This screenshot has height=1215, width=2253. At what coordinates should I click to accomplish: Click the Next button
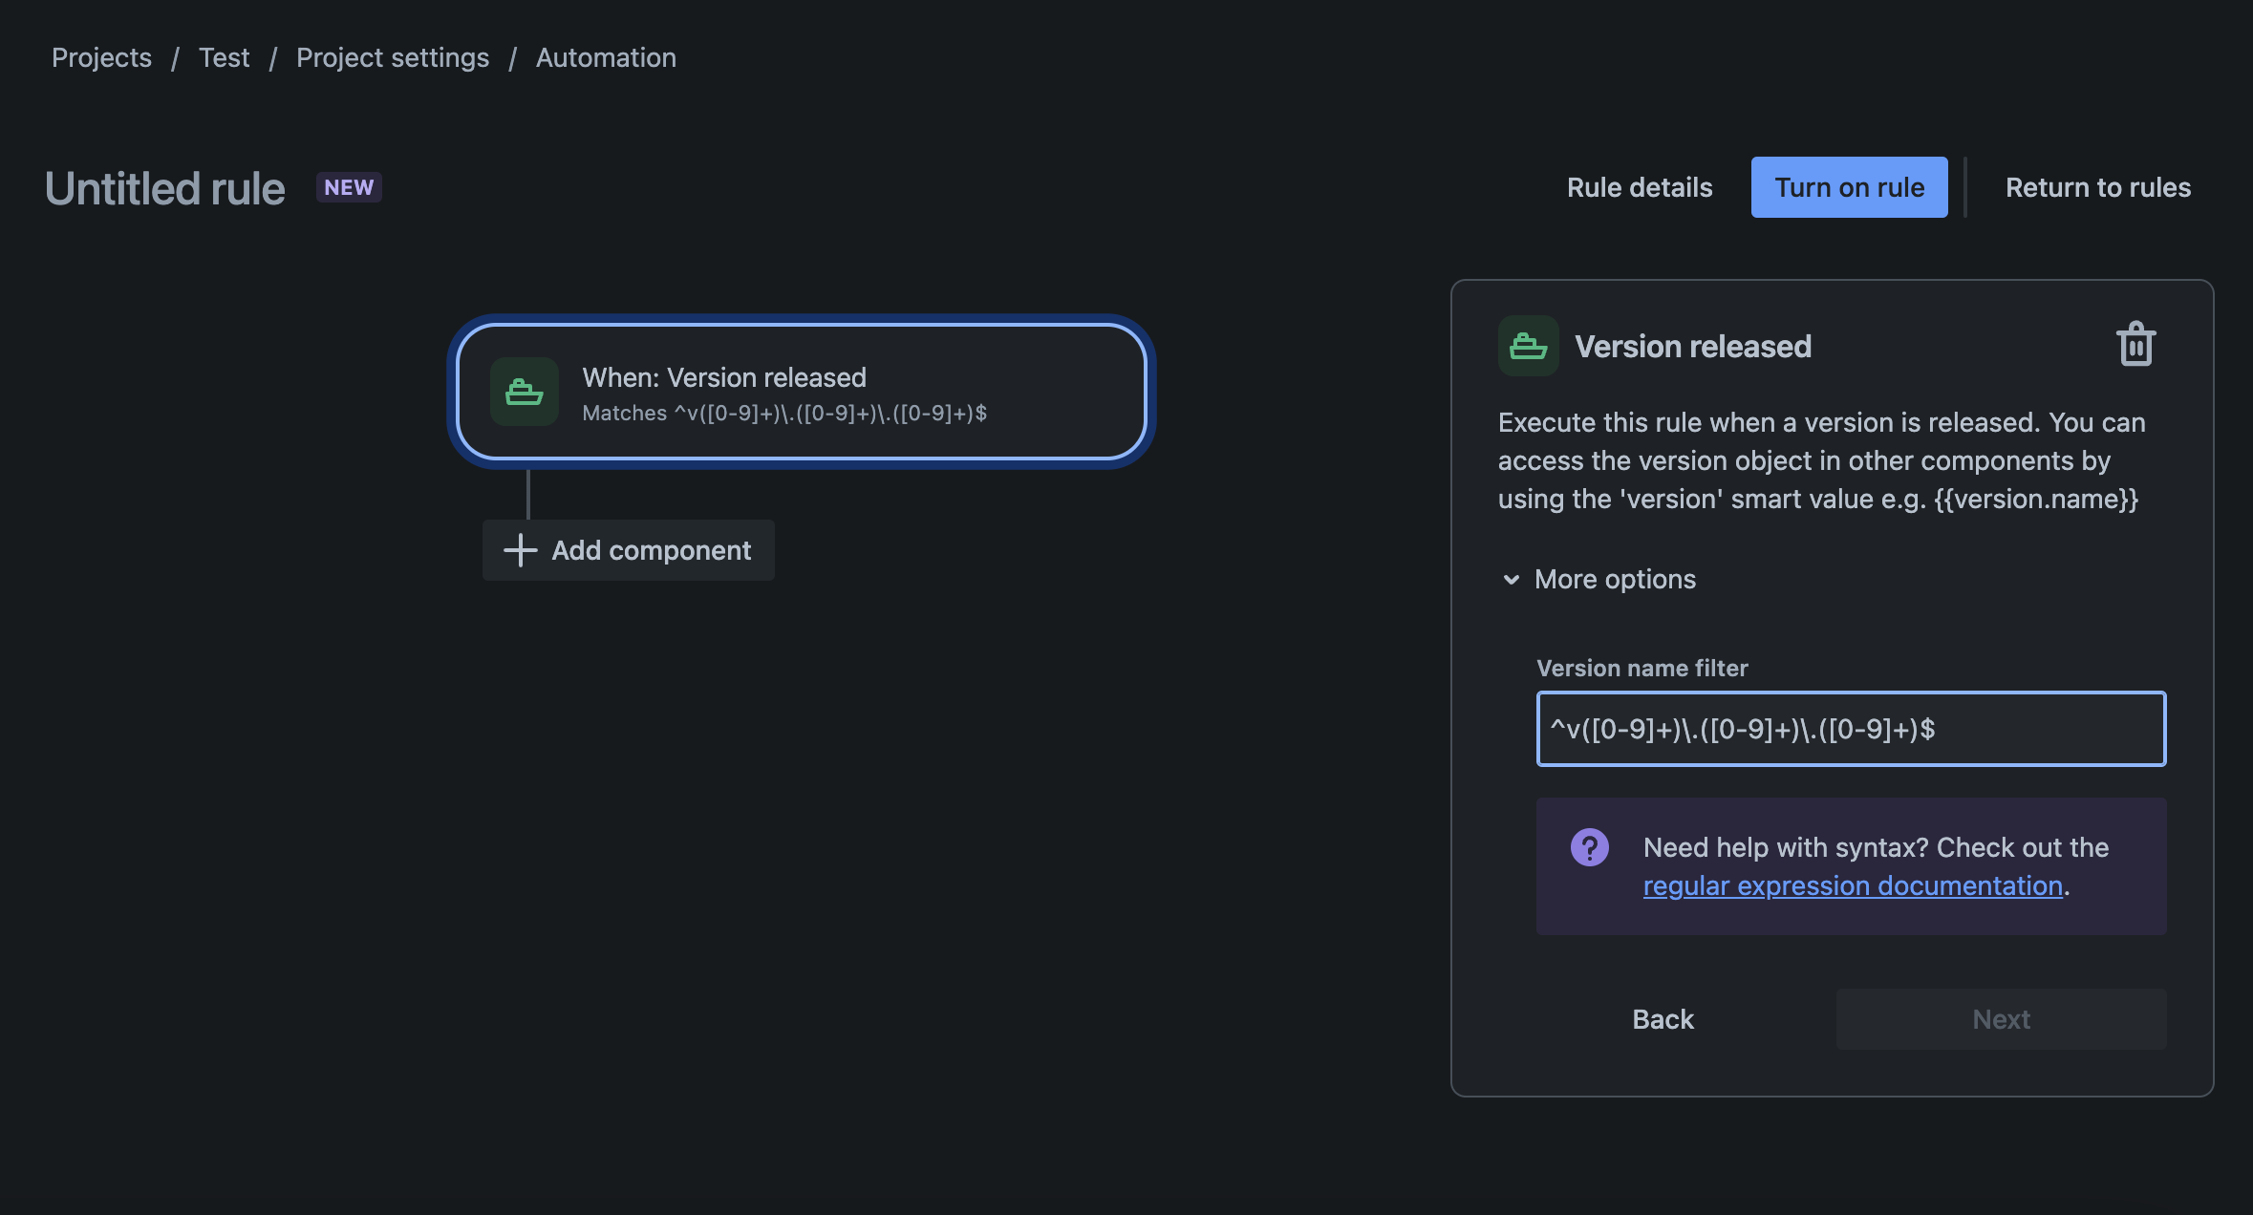[x=2002, y=1017]
